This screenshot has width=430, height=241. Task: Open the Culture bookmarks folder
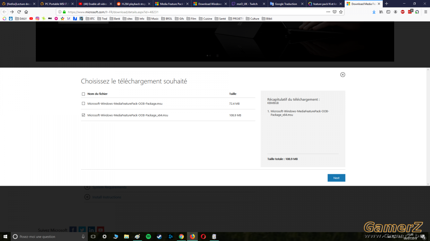253,19
